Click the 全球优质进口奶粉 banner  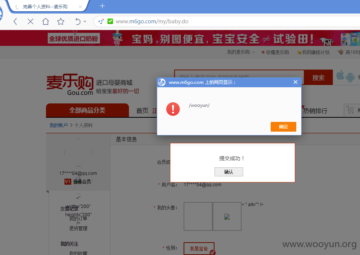[74, 38]
